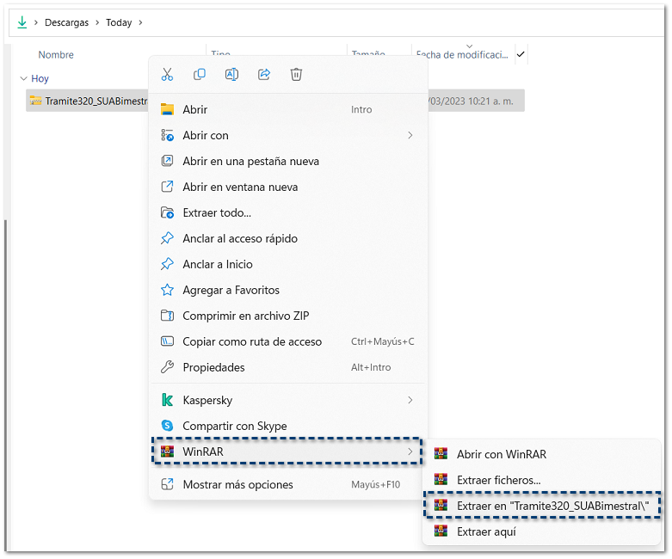The width and height of the screenshot is (672, 559).
Task: Click the wrench Propiedades icon
Action: click(167, 367)
